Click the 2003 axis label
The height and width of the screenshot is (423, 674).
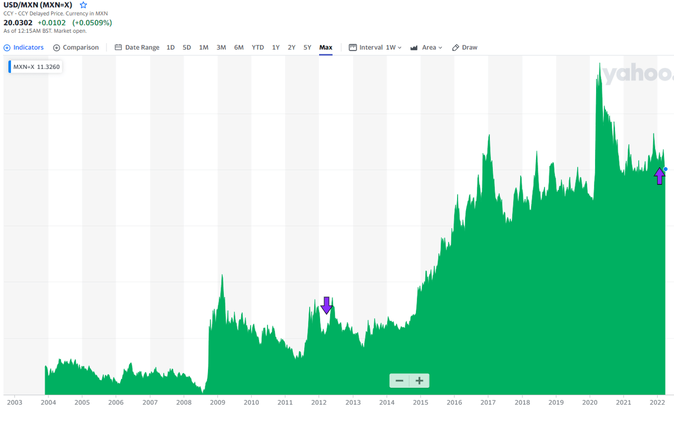pos(14,402)
